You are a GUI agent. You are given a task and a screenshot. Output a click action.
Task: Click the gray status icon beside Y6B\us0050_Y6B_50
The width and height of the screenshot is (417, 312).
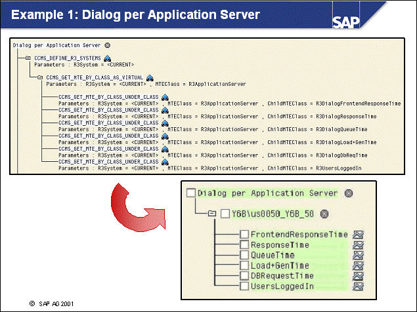(x=324, y=214)
